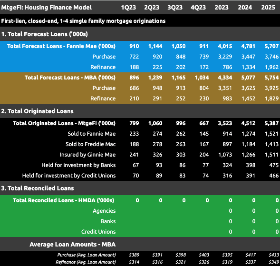Screen dimensions: 280x266
Task: Select the Credit Unions 2024 reconciled value
Action: click(254, 232)
